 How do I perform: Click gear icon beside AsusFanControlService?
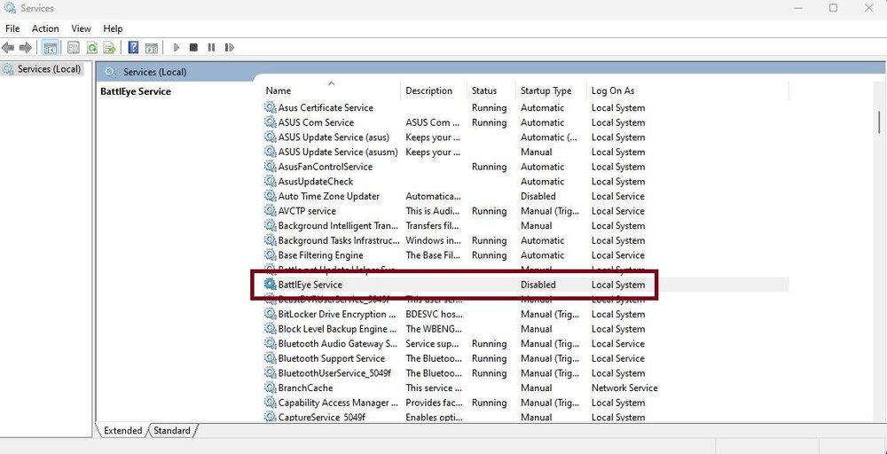(271, 166)
